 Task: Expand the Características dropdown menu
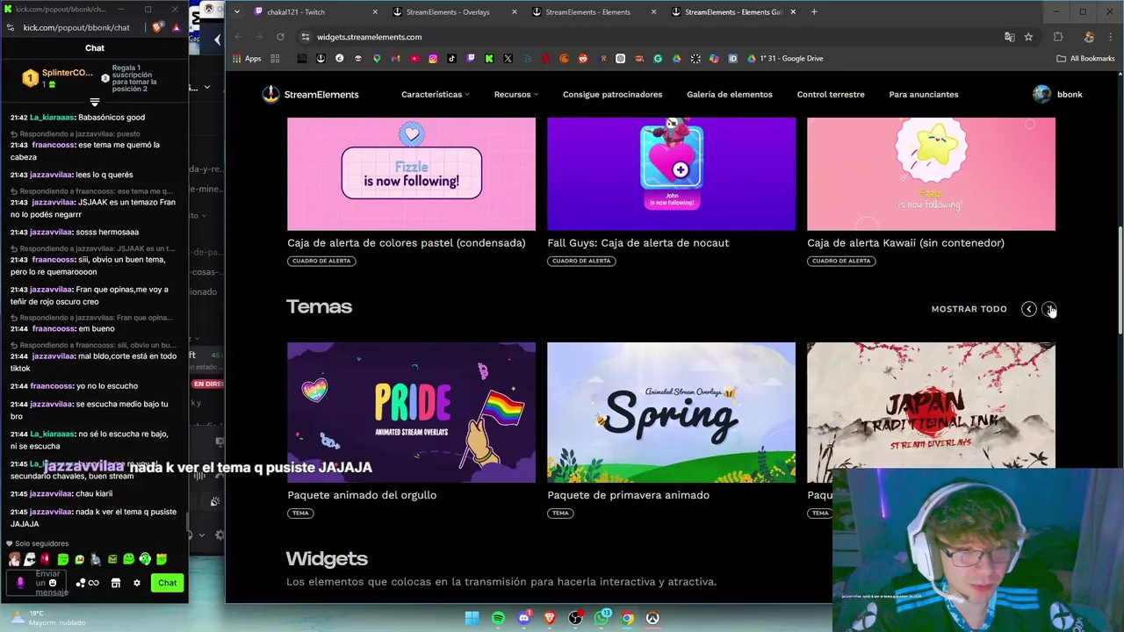click(435, 94)
